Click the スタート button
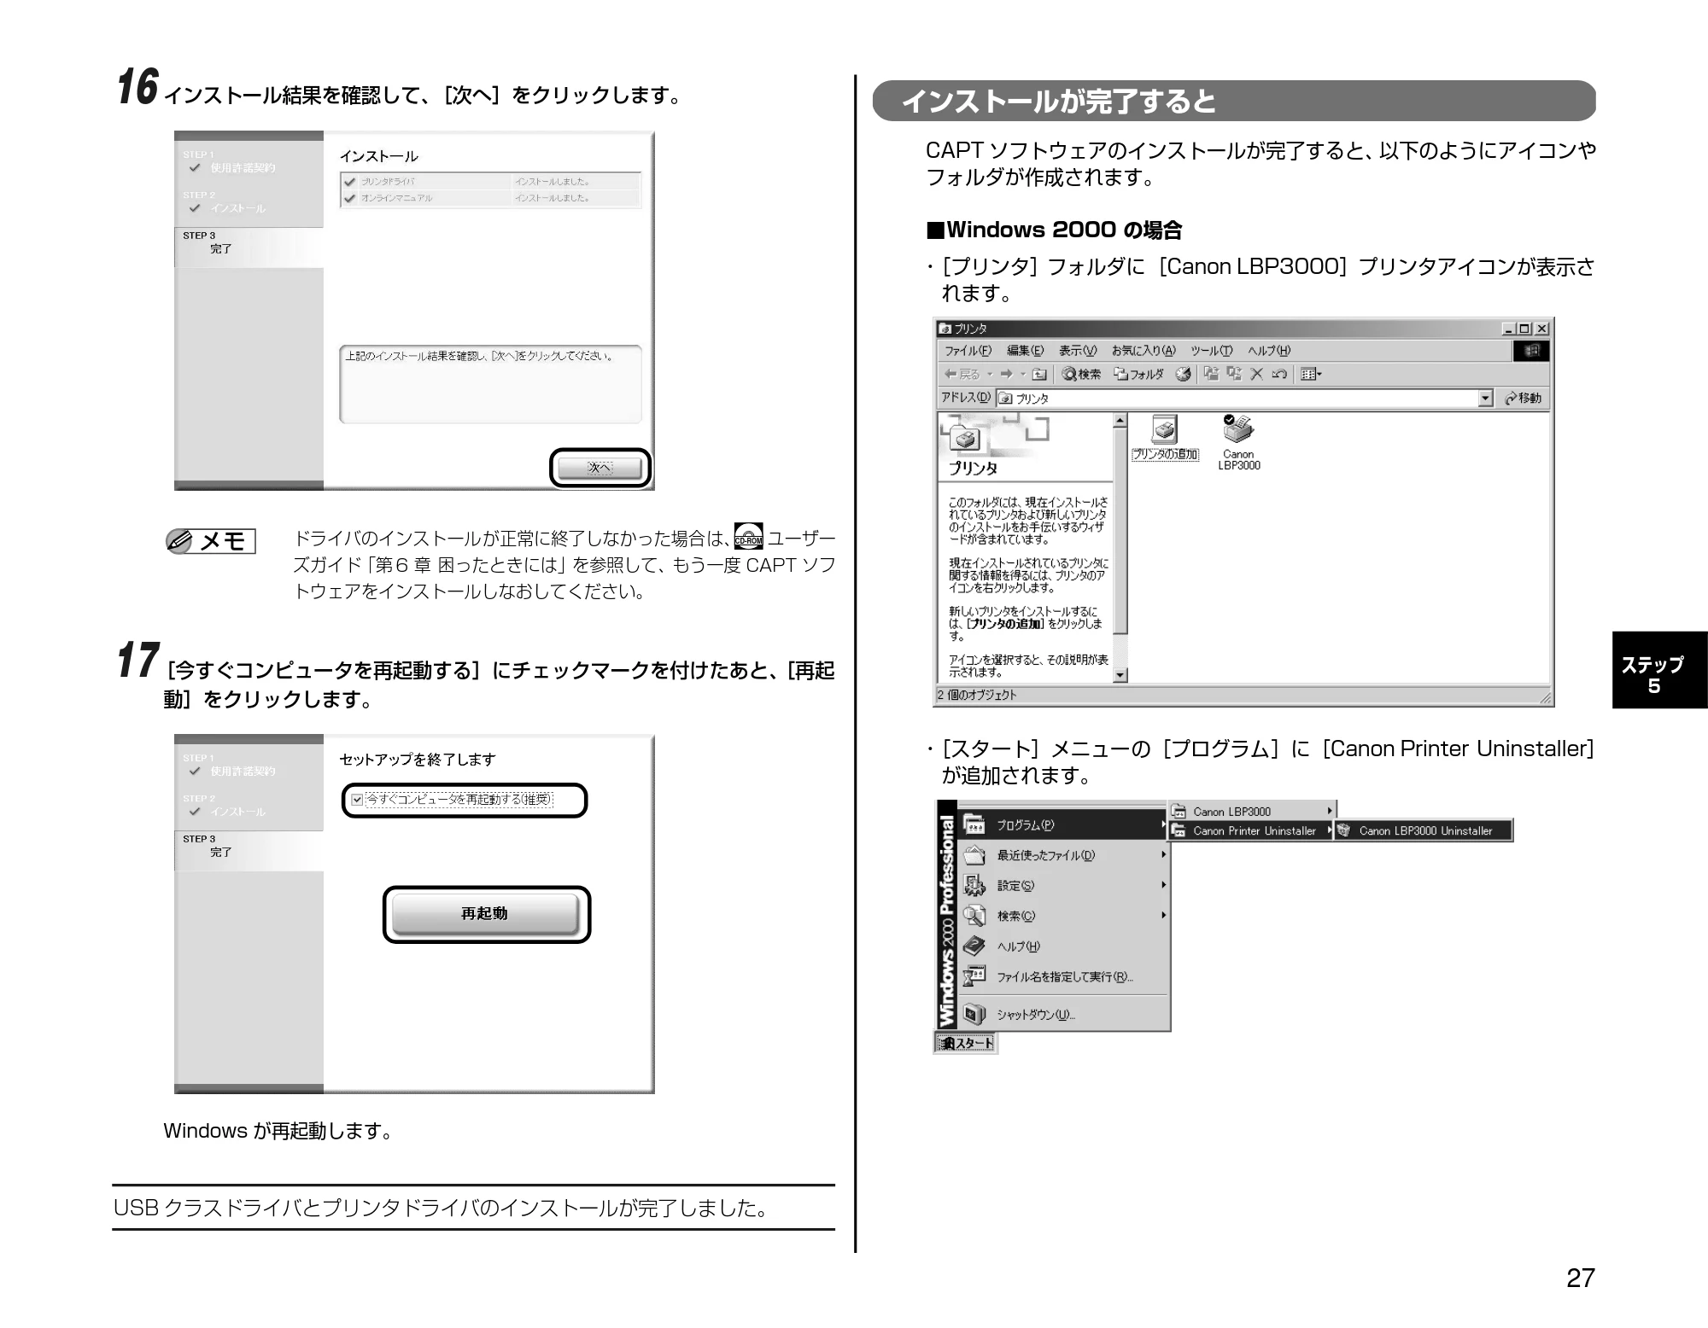The height and width of the screenshot is (1328, 1708). [x=966, y=1043]
